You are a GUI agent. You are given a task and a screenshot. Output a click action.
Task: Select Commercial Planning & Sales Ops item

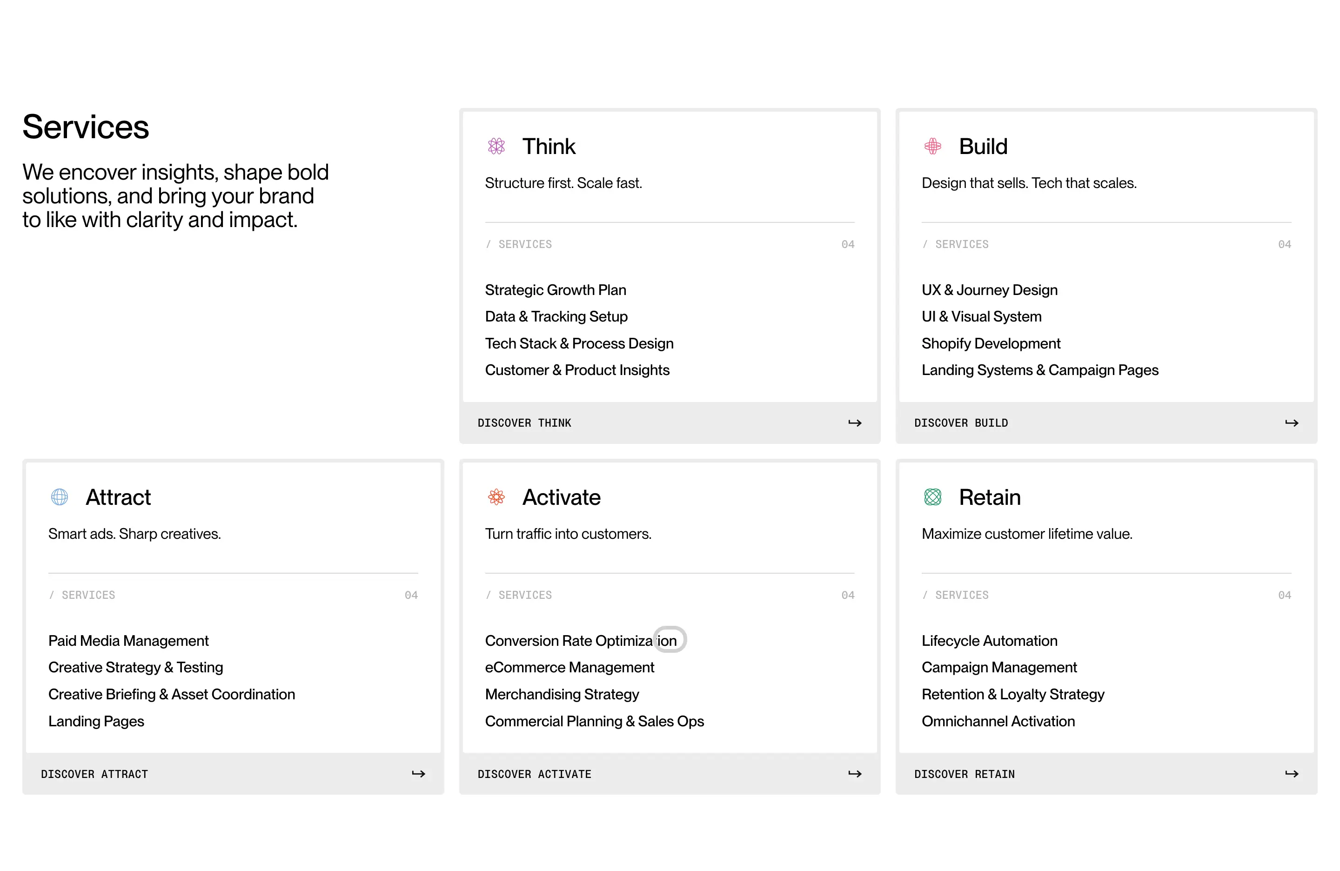pos(595,721)
